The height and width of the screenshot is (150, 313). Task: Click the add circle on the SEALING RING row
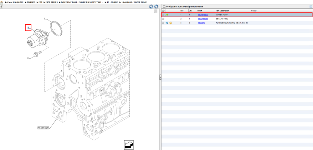click(163, 19)
